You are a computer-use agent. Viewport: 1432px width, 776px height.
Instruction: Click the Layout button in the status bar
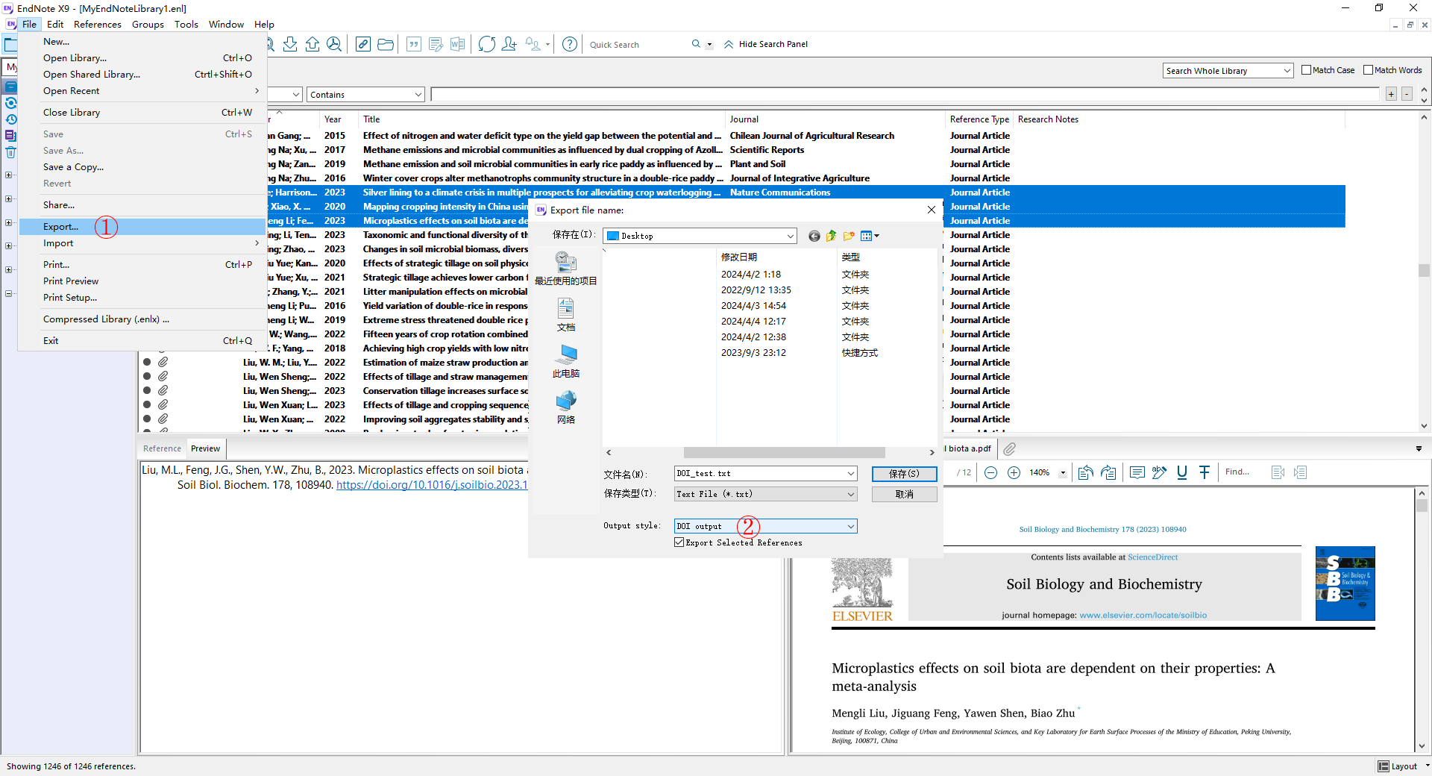point(1398,766)
